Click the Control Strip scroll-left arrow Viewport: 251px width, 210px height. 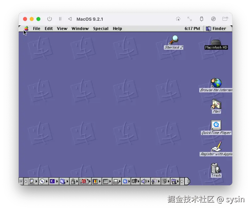coord(26,181)
